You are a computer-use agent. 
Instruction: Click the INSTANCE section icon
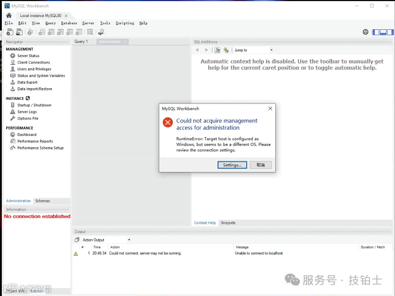point(28,98)
